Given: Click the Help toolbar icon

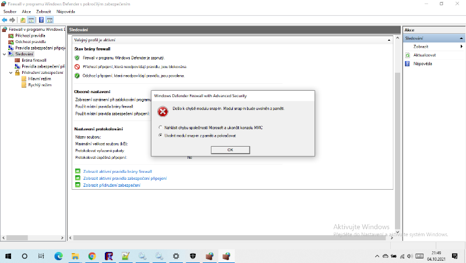Looking at the screenshot, I should [x=41, y=20].
